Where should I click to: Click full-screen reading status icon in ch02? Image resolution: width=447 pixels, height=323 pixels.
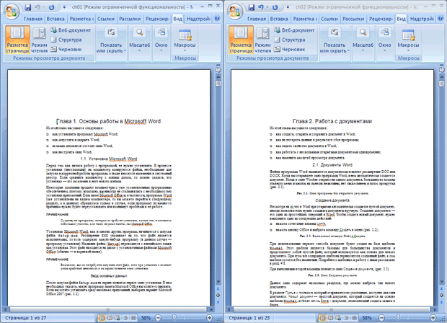pos(330,317)
